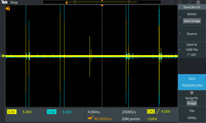The image size is (206, 123).
Task: Click the orange trigger point triangle atop graticule
Action: 102,6
